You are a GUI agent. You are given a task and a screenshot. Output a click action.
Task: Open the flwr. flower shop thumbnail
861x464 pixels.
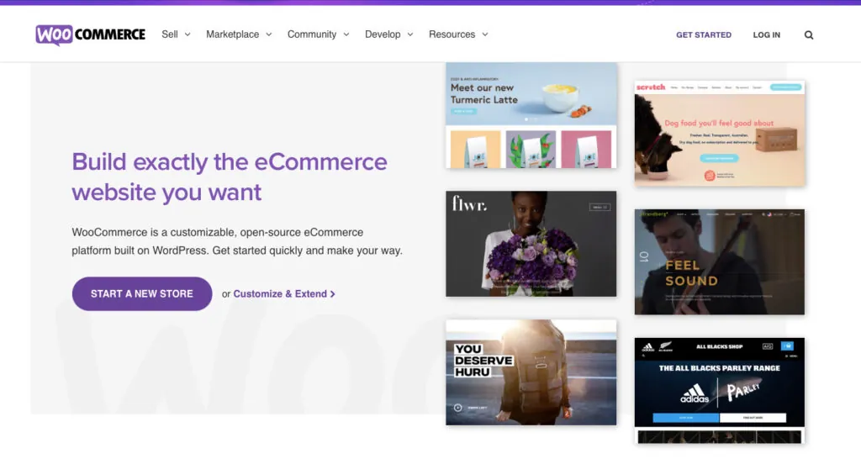pyautogui.click(x=531, y=244)
